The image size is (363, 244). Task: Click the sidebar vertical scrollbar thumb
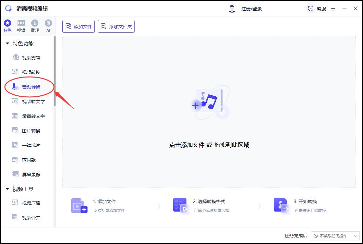pyautogui.click(x=55, y=71)
